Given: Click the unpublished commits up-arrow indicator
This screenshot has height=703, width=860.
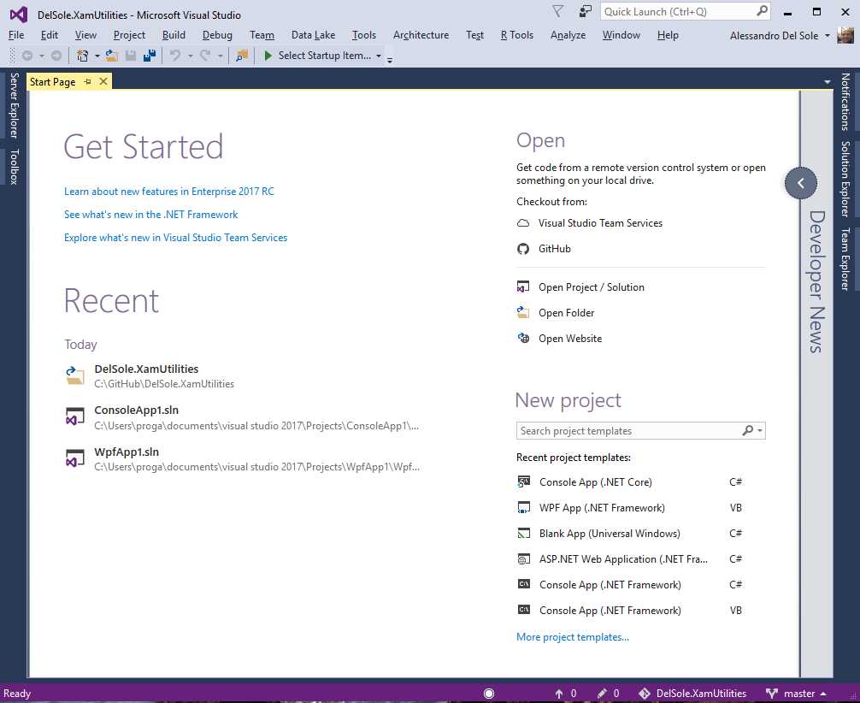Looking at the screenshot, I should (565, 694).
